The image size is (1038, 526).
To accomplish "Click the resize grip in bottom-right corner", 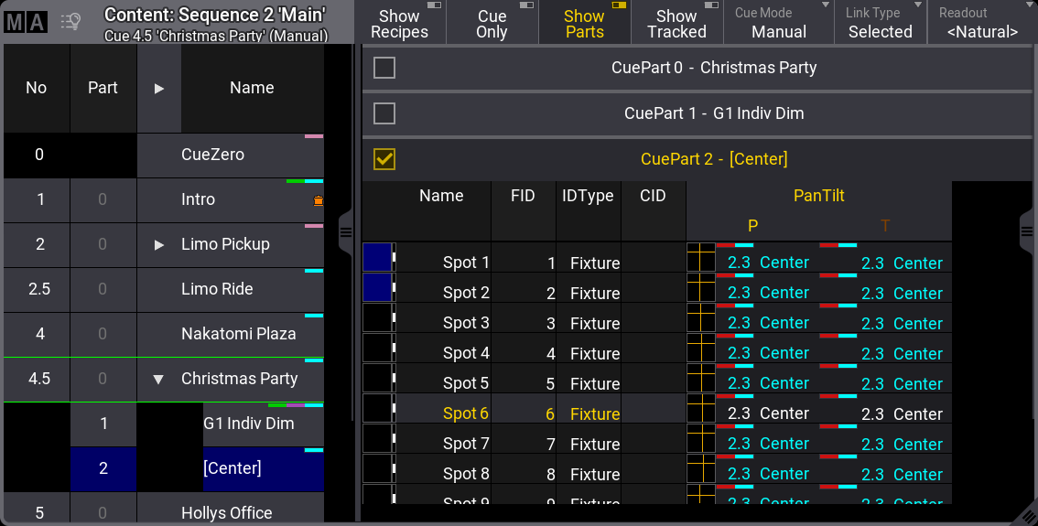I will [1027, 516].
